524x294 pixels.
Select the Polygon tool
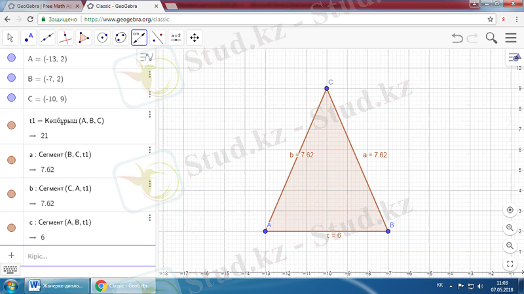pyautogui.click(x=84, y=38)
